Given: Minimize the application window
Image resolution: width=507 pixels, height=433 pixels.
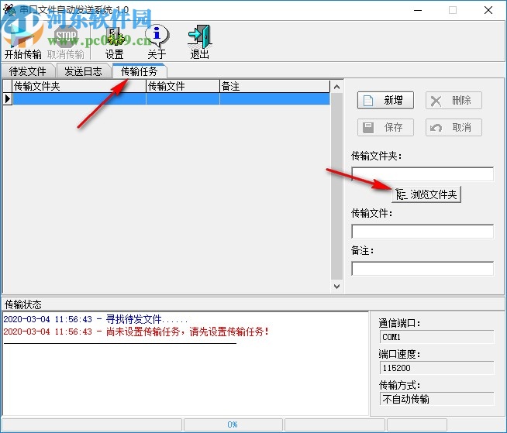Looking at the screenshot, I should coord(418,10).
